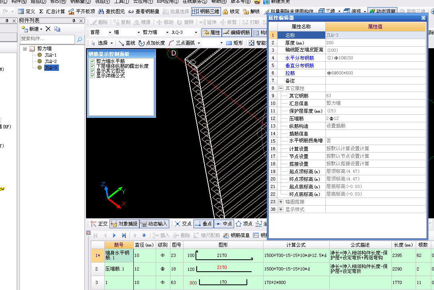Uncheck 显示详细公式 checkbox

click(92, 76)
